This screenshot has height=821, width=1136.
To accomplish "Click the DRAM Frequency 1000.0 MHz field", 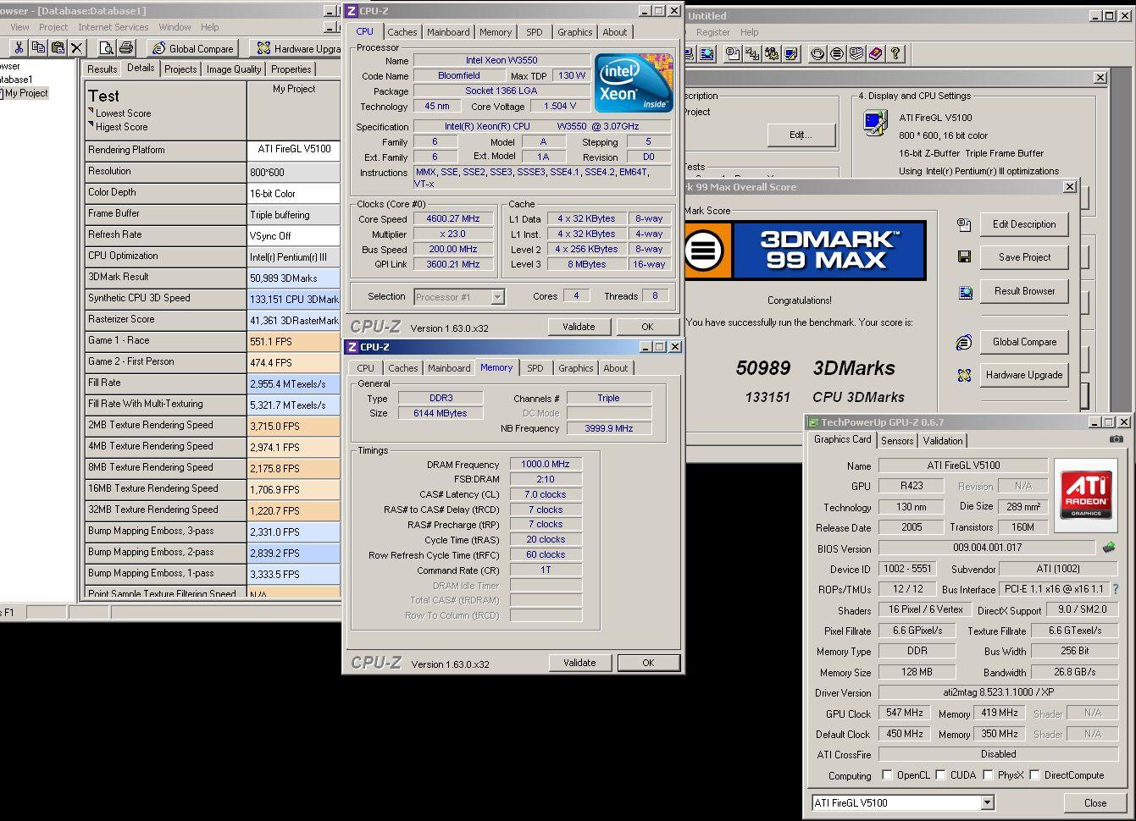I will point(546,464).
